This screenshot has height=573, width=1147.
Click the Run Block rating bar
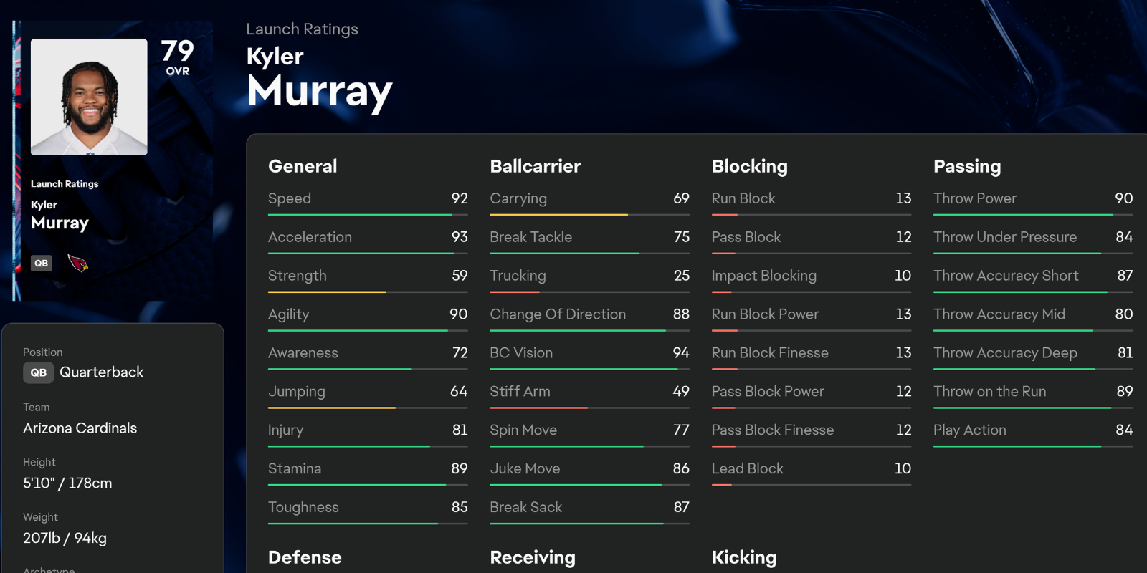pos(811,214)
